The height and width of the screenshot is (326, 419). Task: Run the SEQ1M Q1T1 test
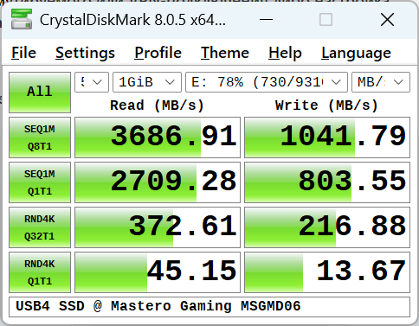(x=40, y=182)
